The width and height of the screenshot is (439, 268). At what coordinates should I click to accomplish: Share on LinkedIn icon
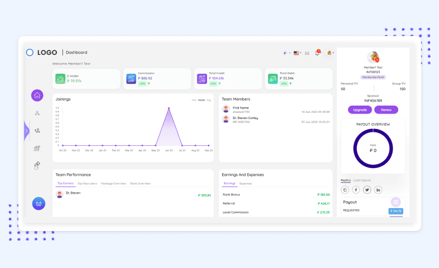coord(378,190)
